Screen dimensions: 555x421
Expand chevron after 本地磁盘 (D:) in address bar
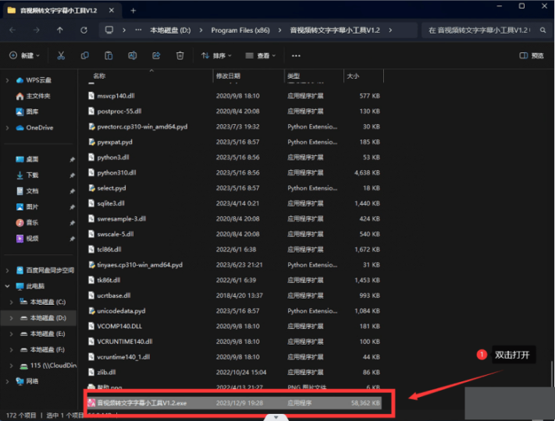click(x=201, y=30)
